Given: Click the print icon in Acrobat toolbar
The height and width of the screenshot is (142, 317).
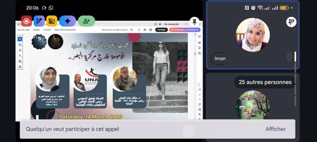Looking at the screenshot, I should click(151, 30).
